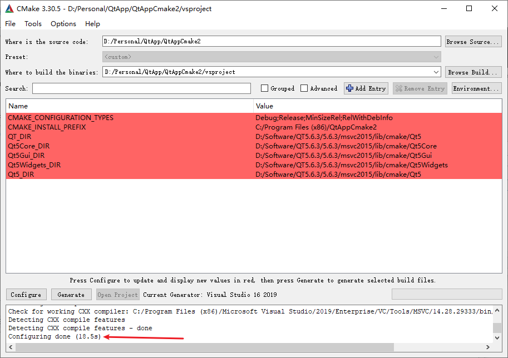The image size is (508, 358).
Task: Enable the Grouped checkbox
Action: click(x=265, y=88)
